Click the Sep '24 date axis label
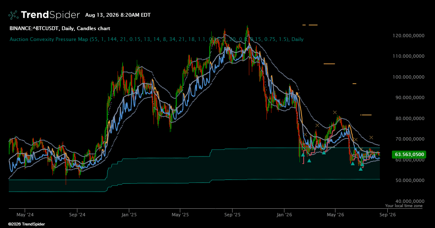The image size is (435, 228). pos(77,215)
